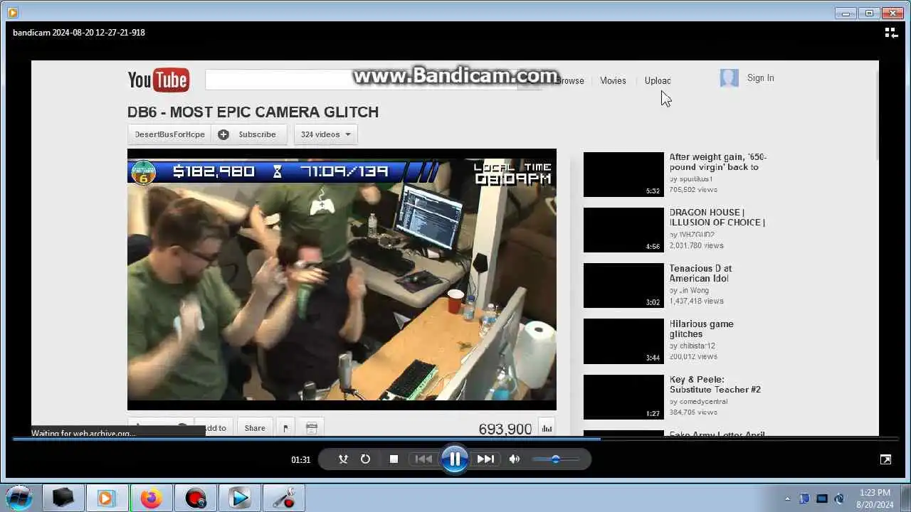Click the 01:31 elapsed time display
This screenshot has width=911, height=512.
[x=301, y=460]
